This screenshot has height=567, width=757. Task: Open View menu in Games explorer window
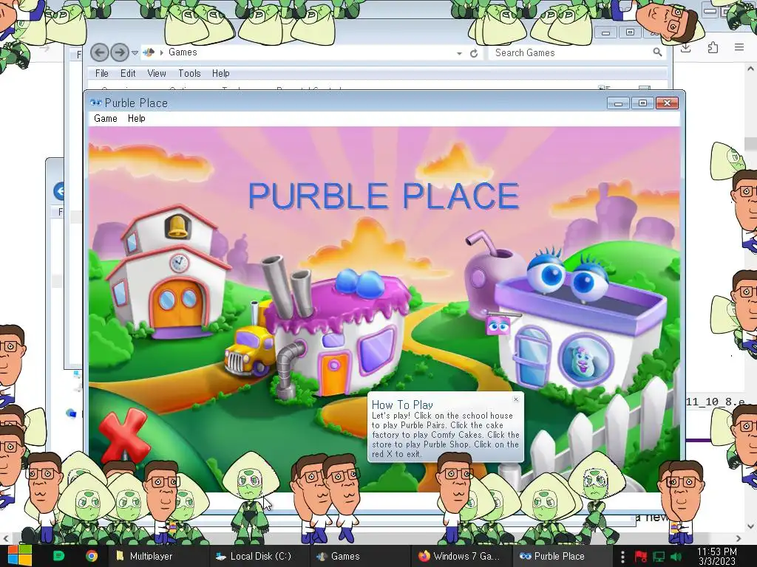157,73
